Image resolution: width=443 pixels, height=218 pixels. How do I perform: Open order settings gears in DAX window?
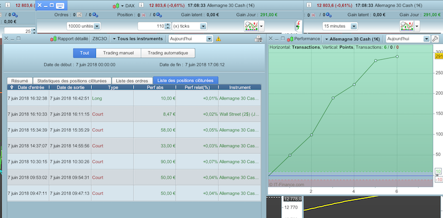coord(95,15)
